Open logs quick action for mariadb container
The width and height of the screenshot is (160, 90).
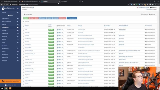[x=57, y=33]
